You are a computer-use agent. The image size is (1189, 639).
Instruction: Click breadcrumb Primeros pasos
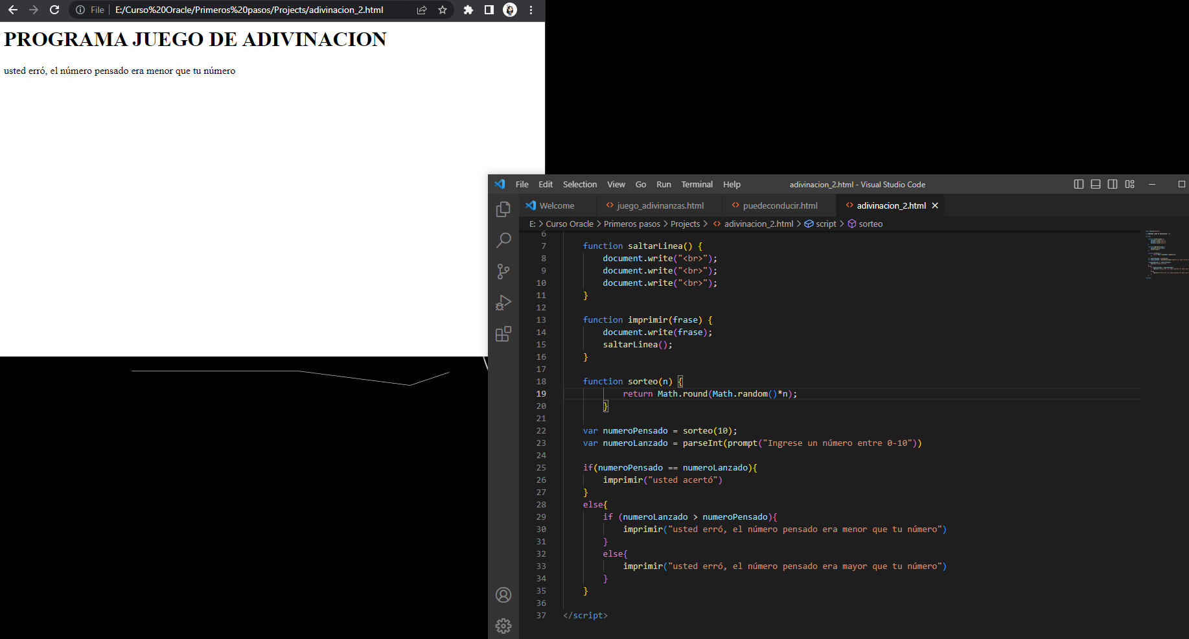click(632, 224)
